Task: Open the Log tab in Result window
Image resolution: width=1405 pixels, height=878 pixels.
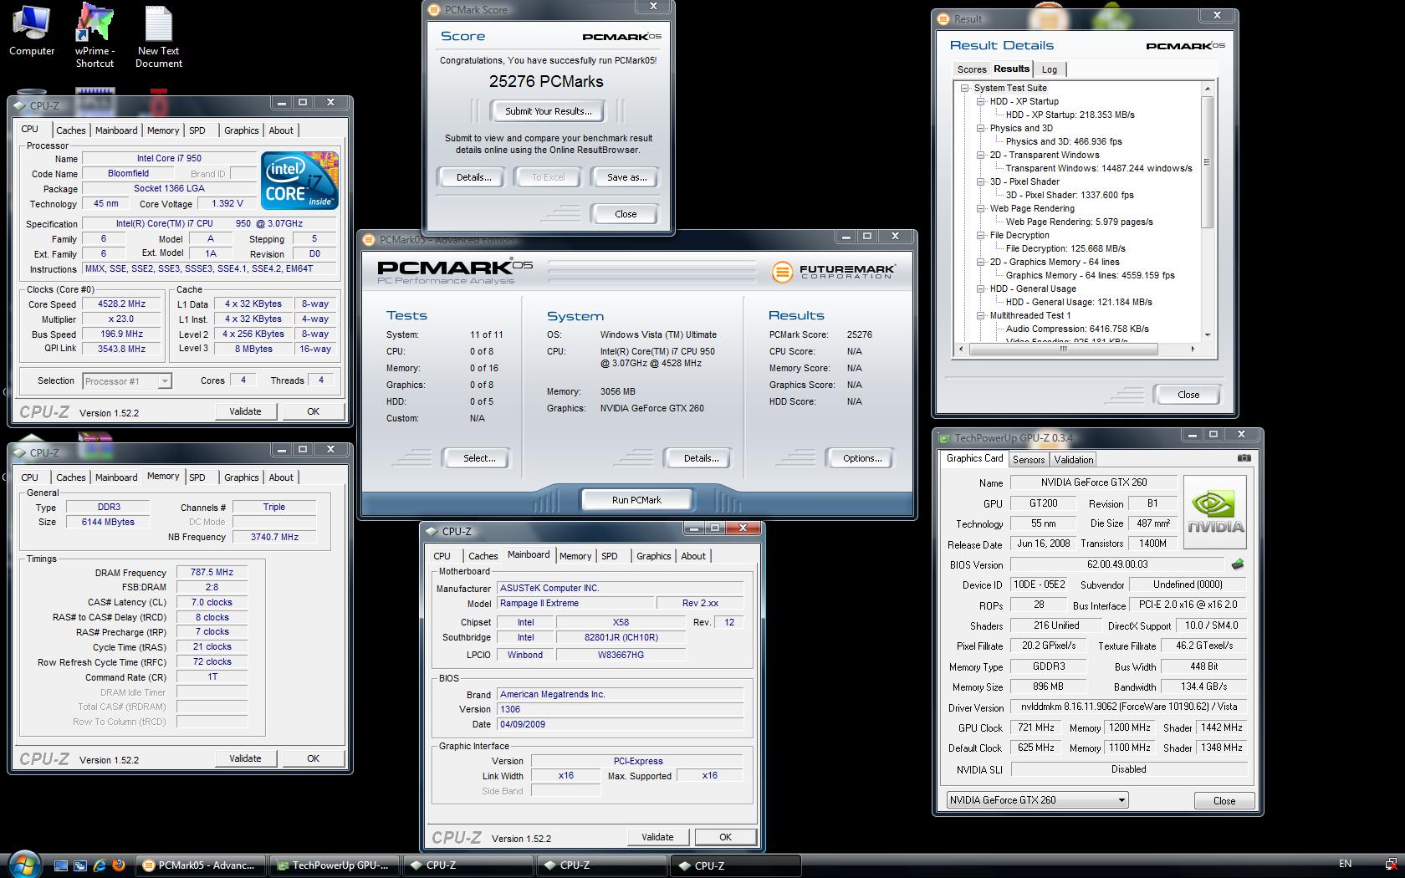Action: pyautogui.click(x=1050, y=69)
